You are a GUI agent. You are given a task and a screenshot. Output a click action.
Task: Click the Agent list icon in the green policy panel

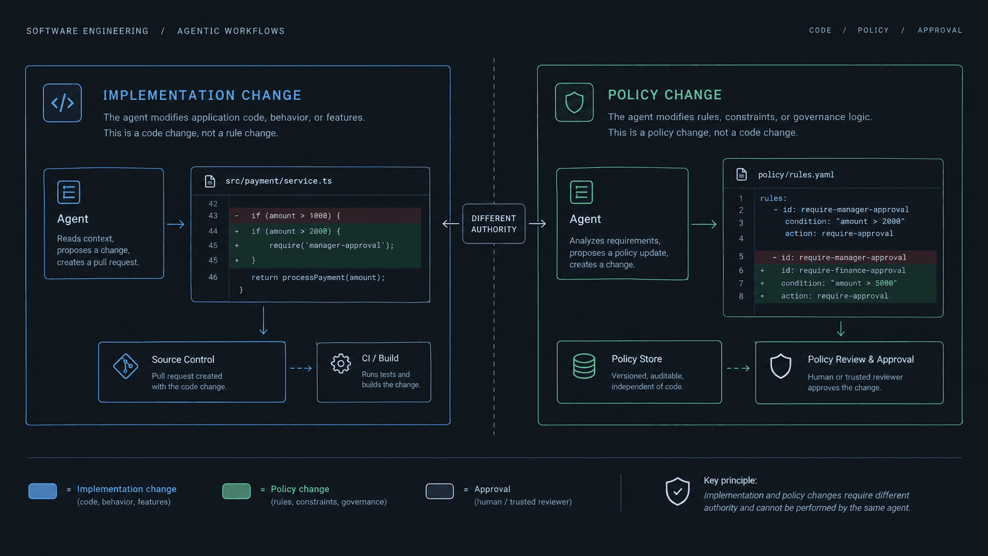[581, 192]
